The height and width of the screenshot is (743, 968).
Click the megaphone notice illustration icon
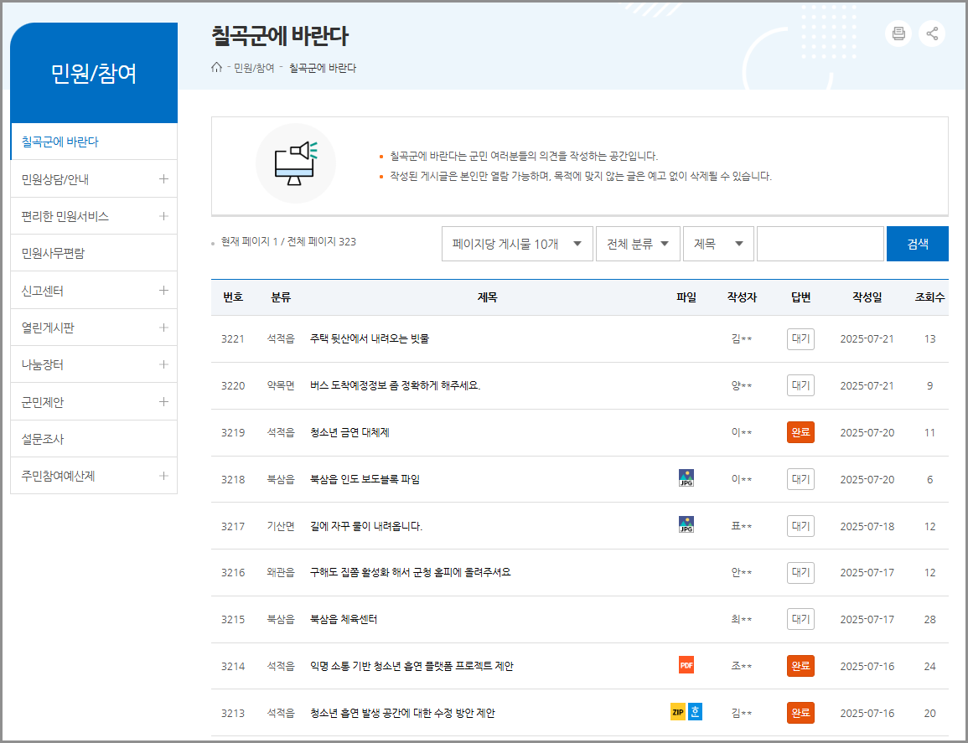pyautogui.click(x=296, y=163)
